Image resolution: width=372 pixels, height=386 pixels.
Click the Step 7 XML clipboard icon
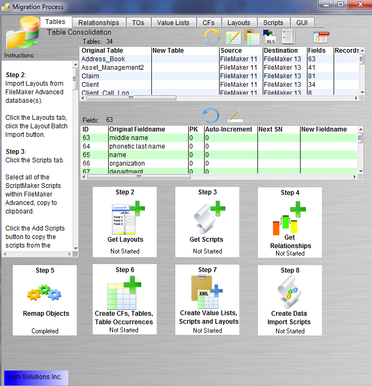[x=207, y=292]
